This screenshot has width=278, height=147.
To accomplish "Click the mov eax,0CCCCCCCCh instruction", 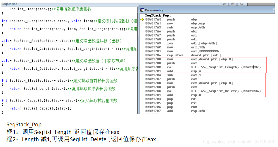I will pos(193,51).
